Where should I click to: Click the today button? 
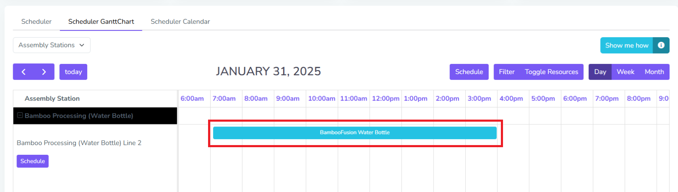point(73,72)
